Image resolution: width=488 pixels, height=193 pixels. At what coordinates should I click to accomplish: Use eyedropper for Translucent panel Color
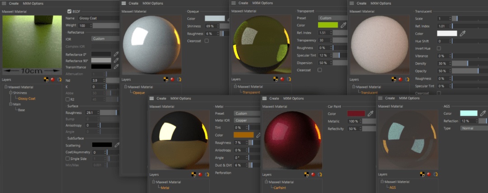tap(463, 33)
